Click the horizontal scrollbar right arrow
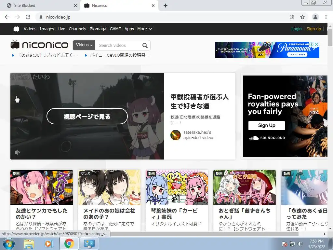 325,234
